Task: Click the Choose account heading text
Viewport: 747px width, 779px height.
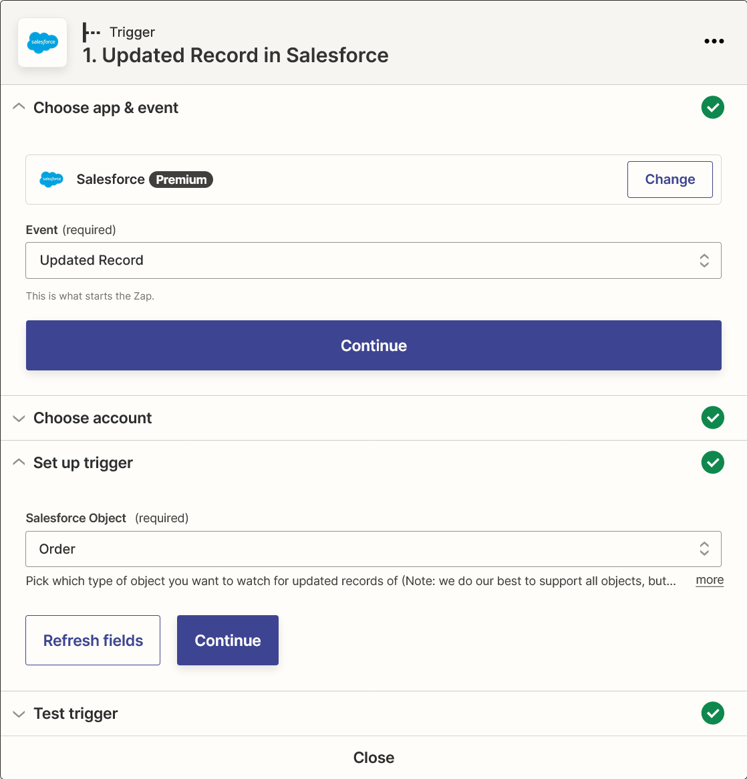Action: tap(93, 418)
